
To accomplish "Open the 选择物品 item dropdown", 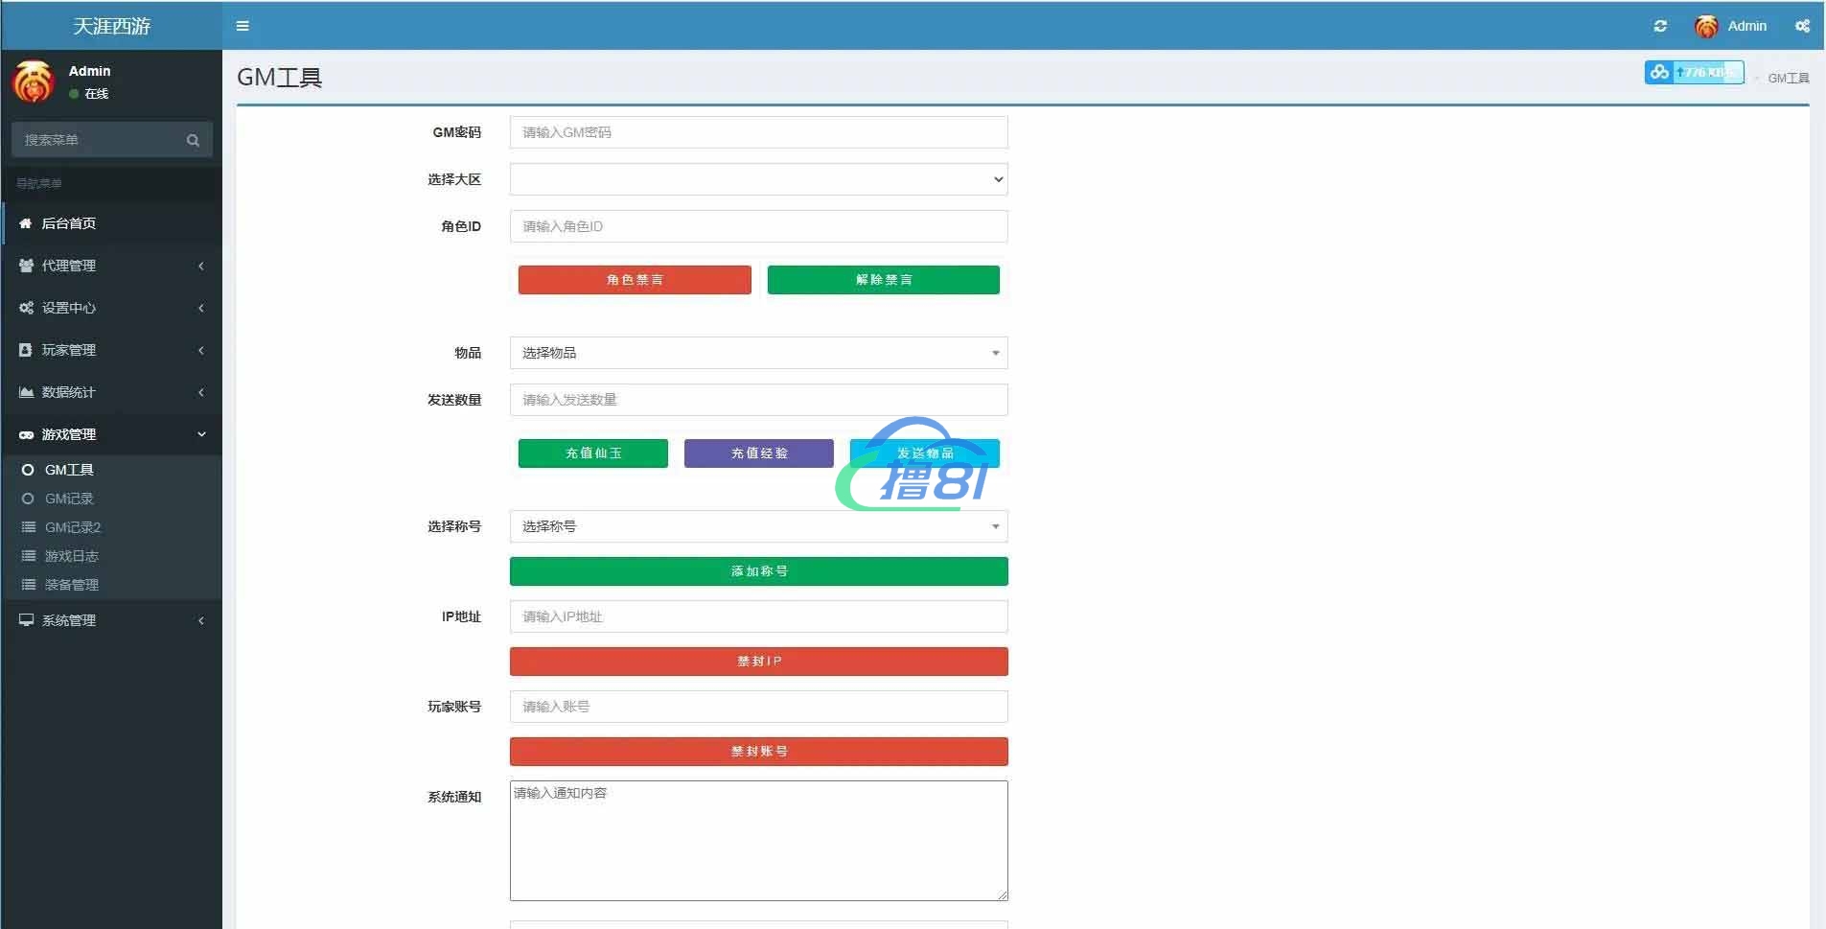I will pyautogui.click(x=758, y=353).
